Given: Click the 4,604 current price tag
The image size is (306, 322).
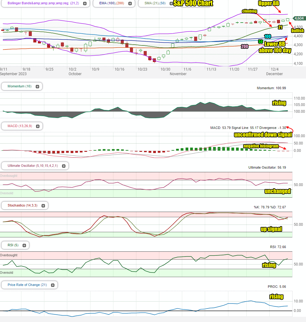Looking at the screenshot, I should coord(299,18).
